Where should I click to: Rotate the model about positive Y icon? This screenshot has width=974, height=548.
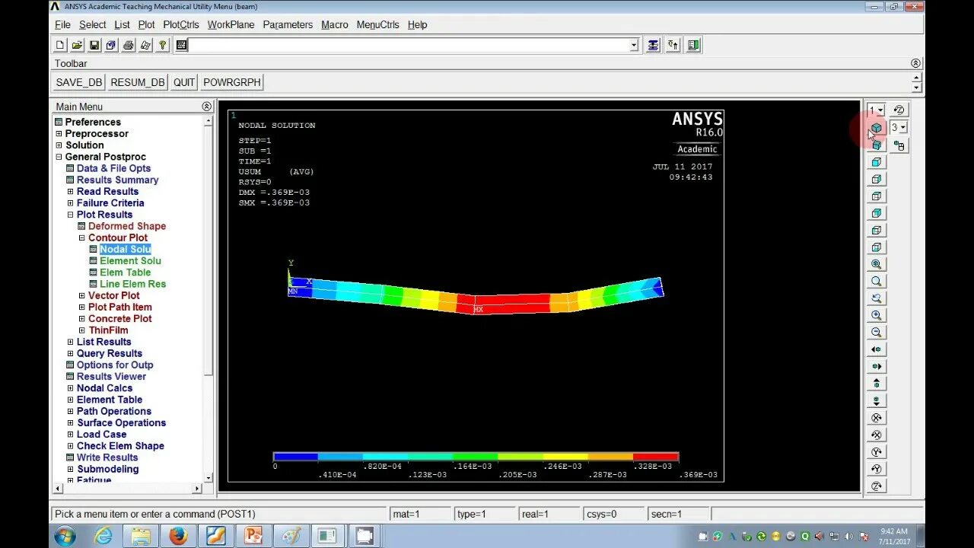coord(877,469)
